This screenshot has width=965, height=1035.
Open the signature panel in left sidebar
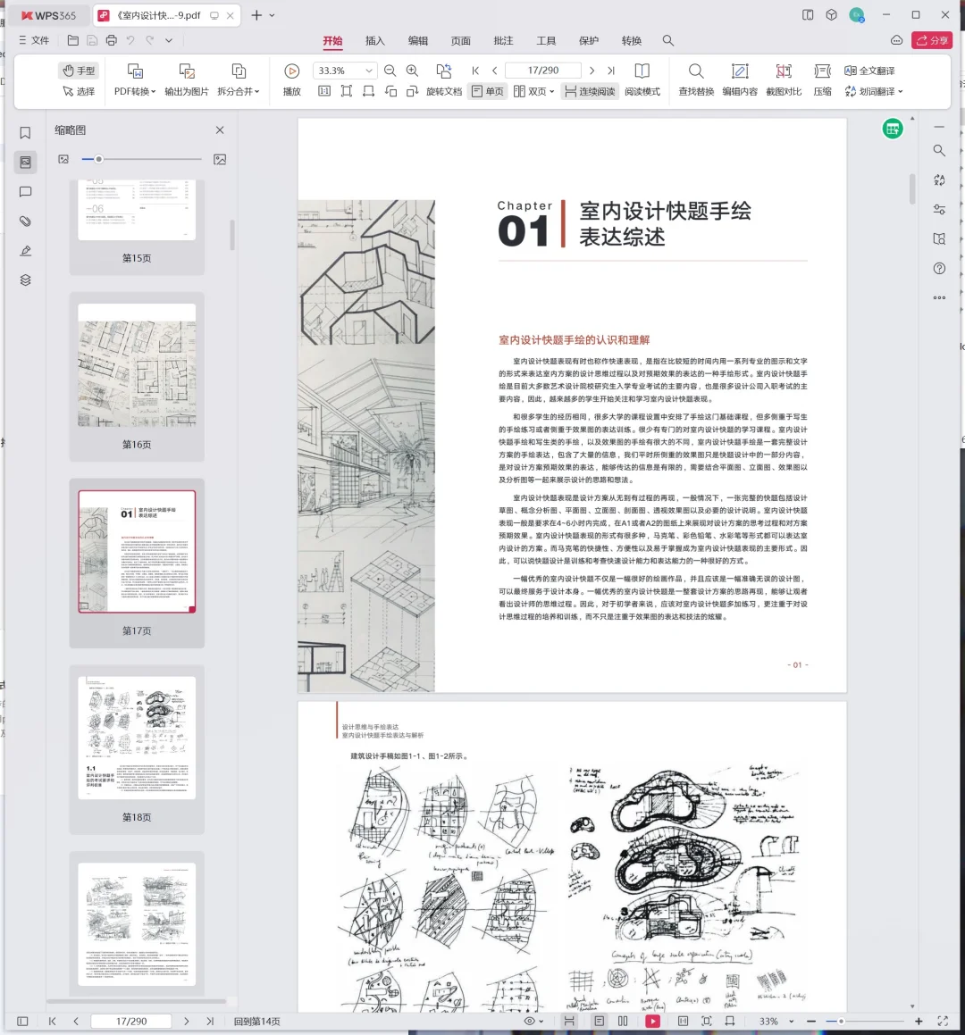pyautogui.click(x=25, y=251)
